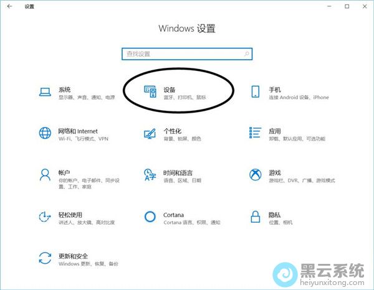Click text 游戏栏、DVR、广播、游戏模式

click(x=302, y=180)
